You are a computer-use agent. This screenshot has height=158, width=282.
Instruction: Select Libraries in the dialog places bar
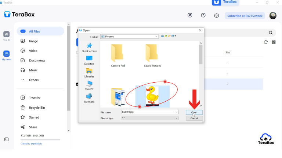click(x=89, y=73)
